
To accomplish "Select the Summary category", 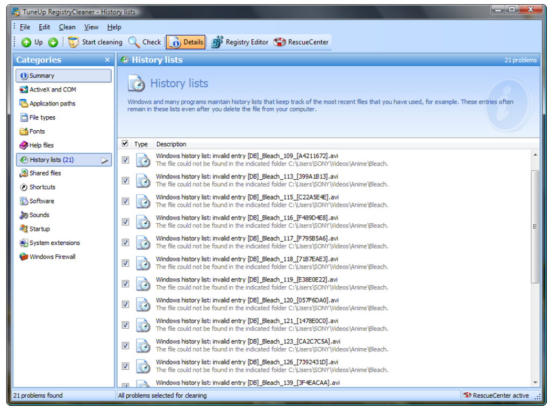I will pyautogui.click(x=63, y=76).
